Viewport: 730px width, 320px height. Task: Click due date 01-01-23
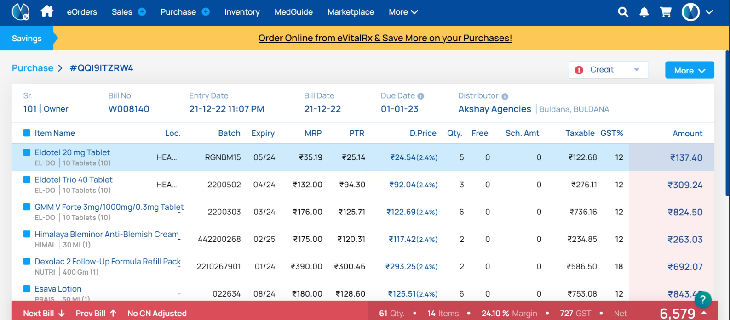tap(400, 109)
